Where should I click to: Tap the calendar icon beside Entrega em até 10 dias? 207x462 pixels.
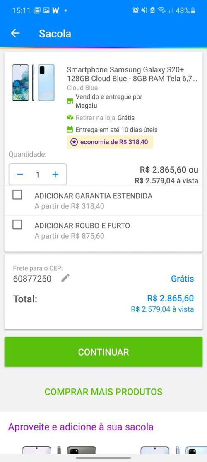70,129
